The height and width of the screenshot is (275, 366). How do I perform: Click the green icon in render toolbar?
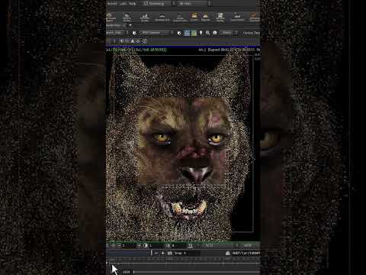[194, 33]
